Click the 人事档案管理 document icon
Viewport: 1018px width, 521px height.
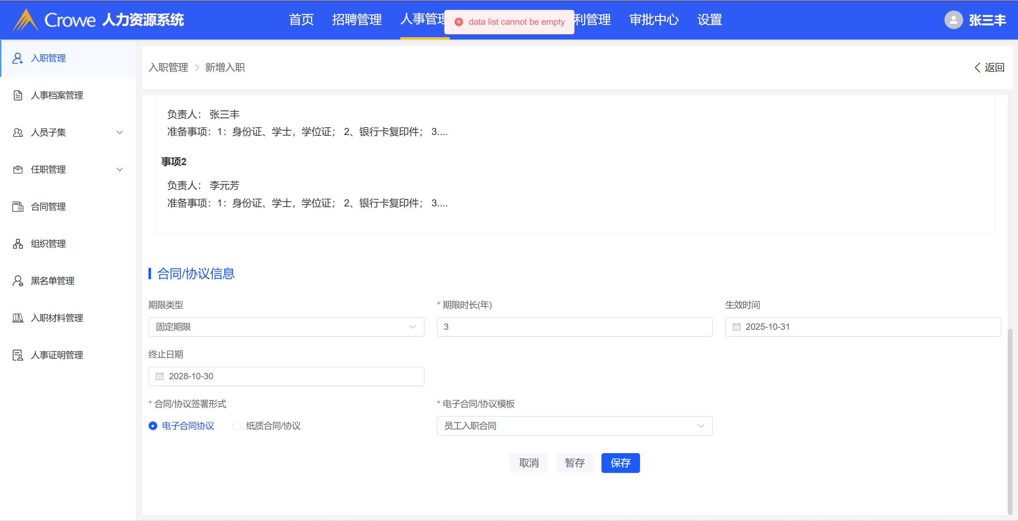17,95
